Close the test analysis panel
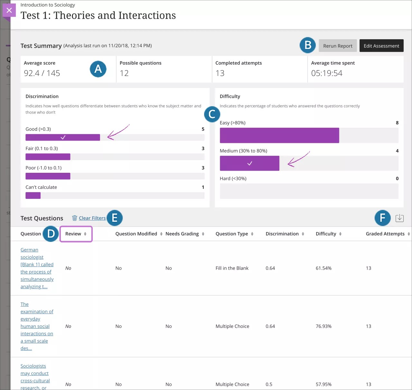412x390 pixels. (x=9, y=10)
